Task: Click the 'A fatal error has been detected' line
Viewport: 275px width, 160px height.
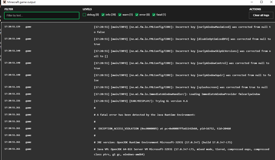Action: pos(144,115)
